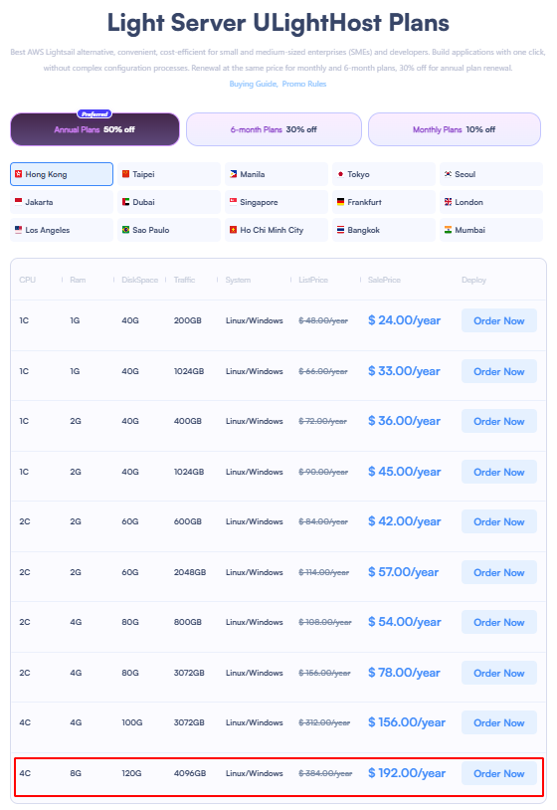Order the $33.00/year plan
This screenshot has width=557, height=810.
tap(499, 371)
